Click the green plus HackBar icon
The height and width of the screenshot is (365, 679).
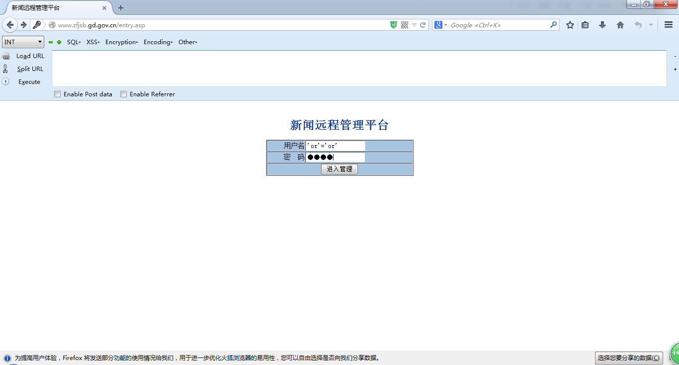59,42
